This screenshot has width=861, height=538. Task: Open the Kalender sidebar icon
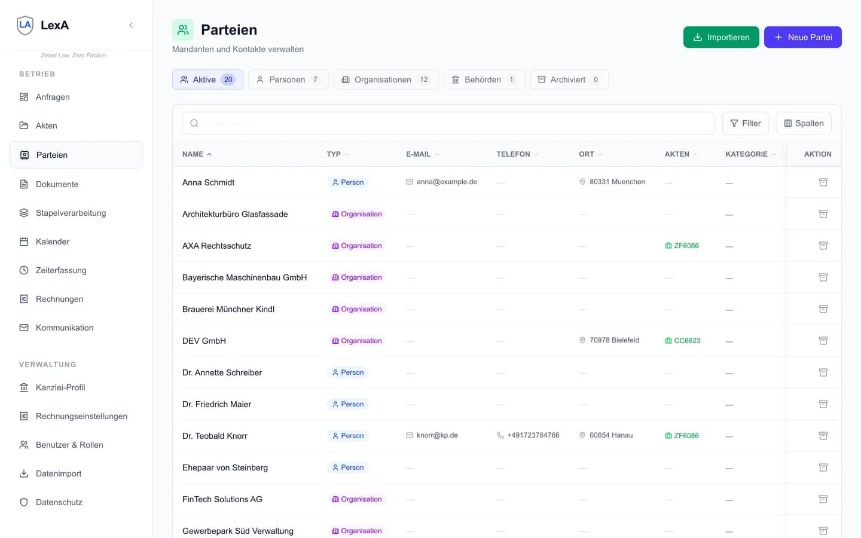(24, 242)
